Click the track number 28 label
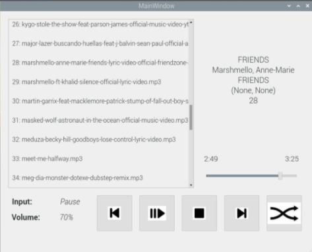The height and width of the screenshot is (252, 312). pos(253,100)
